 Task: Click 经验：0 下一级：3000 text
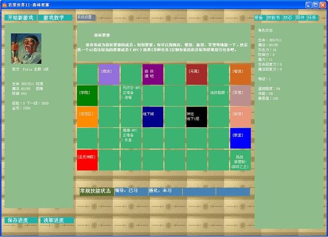30,103
